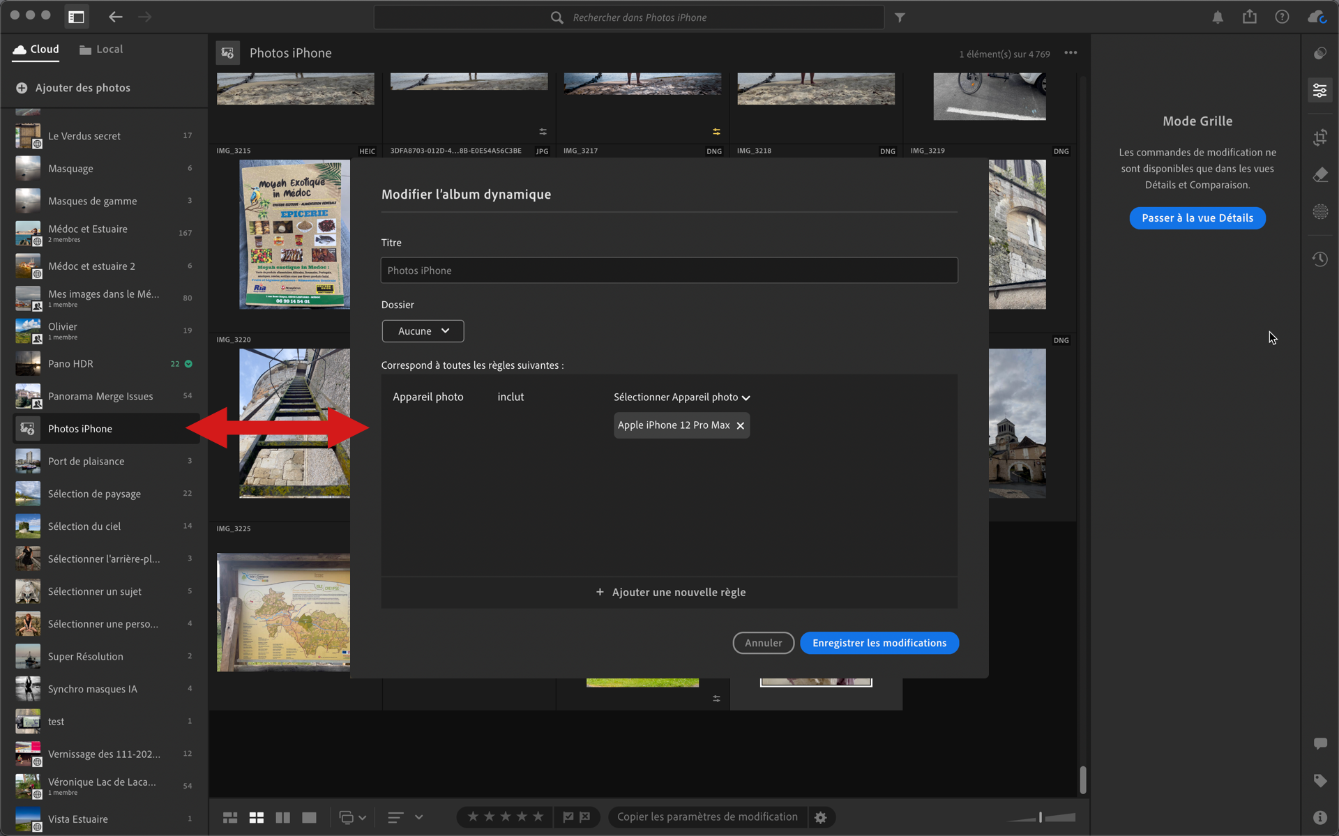Adjust the thumbnail size slider

pos(1041,817)
